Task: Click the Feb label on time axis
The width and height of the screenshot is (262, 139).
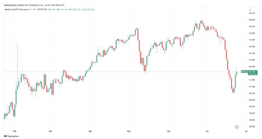Action: tap(14, 131)
